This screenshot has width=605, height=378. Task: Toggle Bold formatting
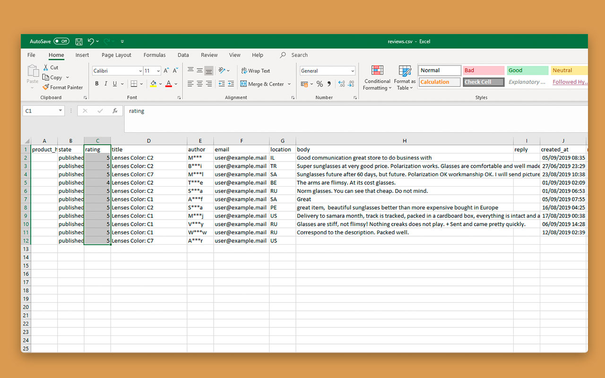(97, 84)
